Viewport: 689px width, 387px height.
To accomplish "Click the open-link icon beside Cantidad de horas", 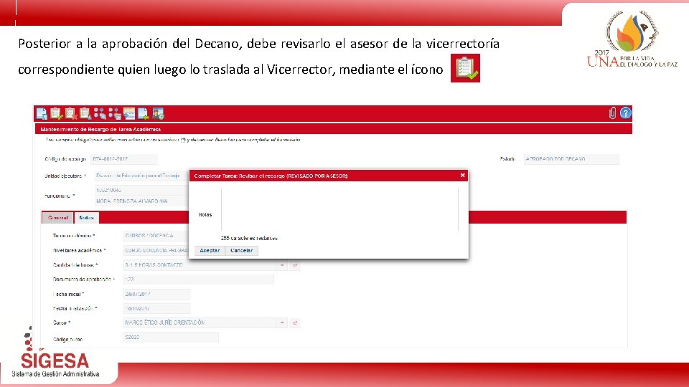I will 295,265.
